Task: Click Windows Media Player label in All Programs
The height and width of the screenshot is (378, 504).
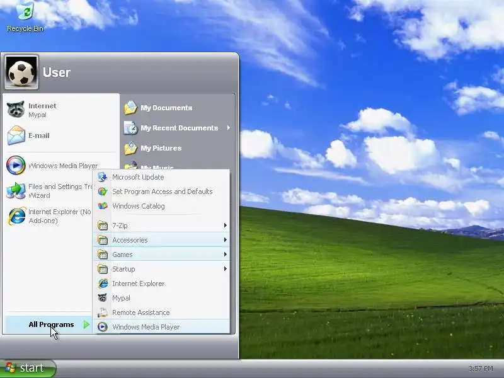Action: (146, 327)
